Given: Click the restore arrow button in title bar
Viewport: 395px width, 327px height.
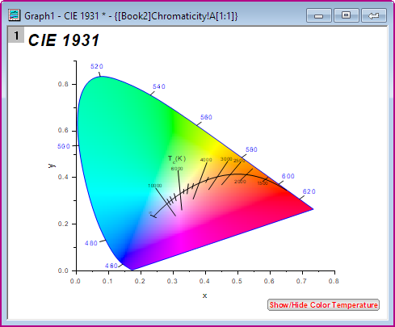Looking at the screenshot, I should click(x=374, y=15).
